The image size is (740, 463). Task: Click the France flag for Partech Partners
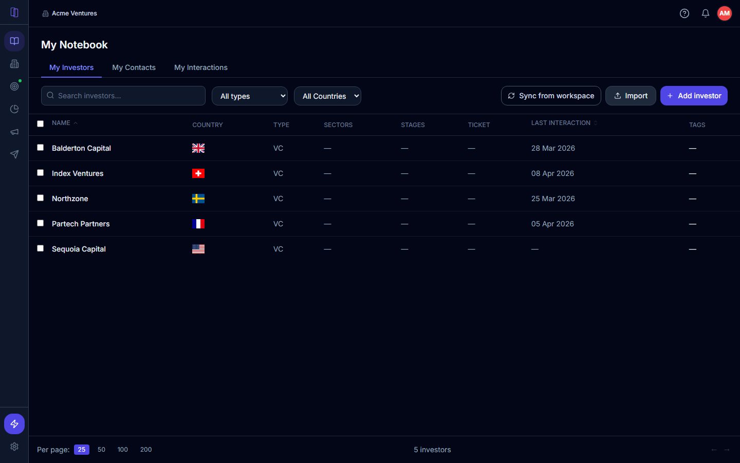198,224
